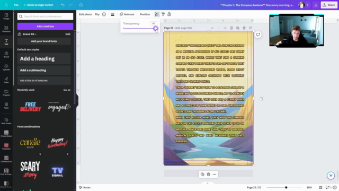Click Add page title field

(x=184, y=28)
